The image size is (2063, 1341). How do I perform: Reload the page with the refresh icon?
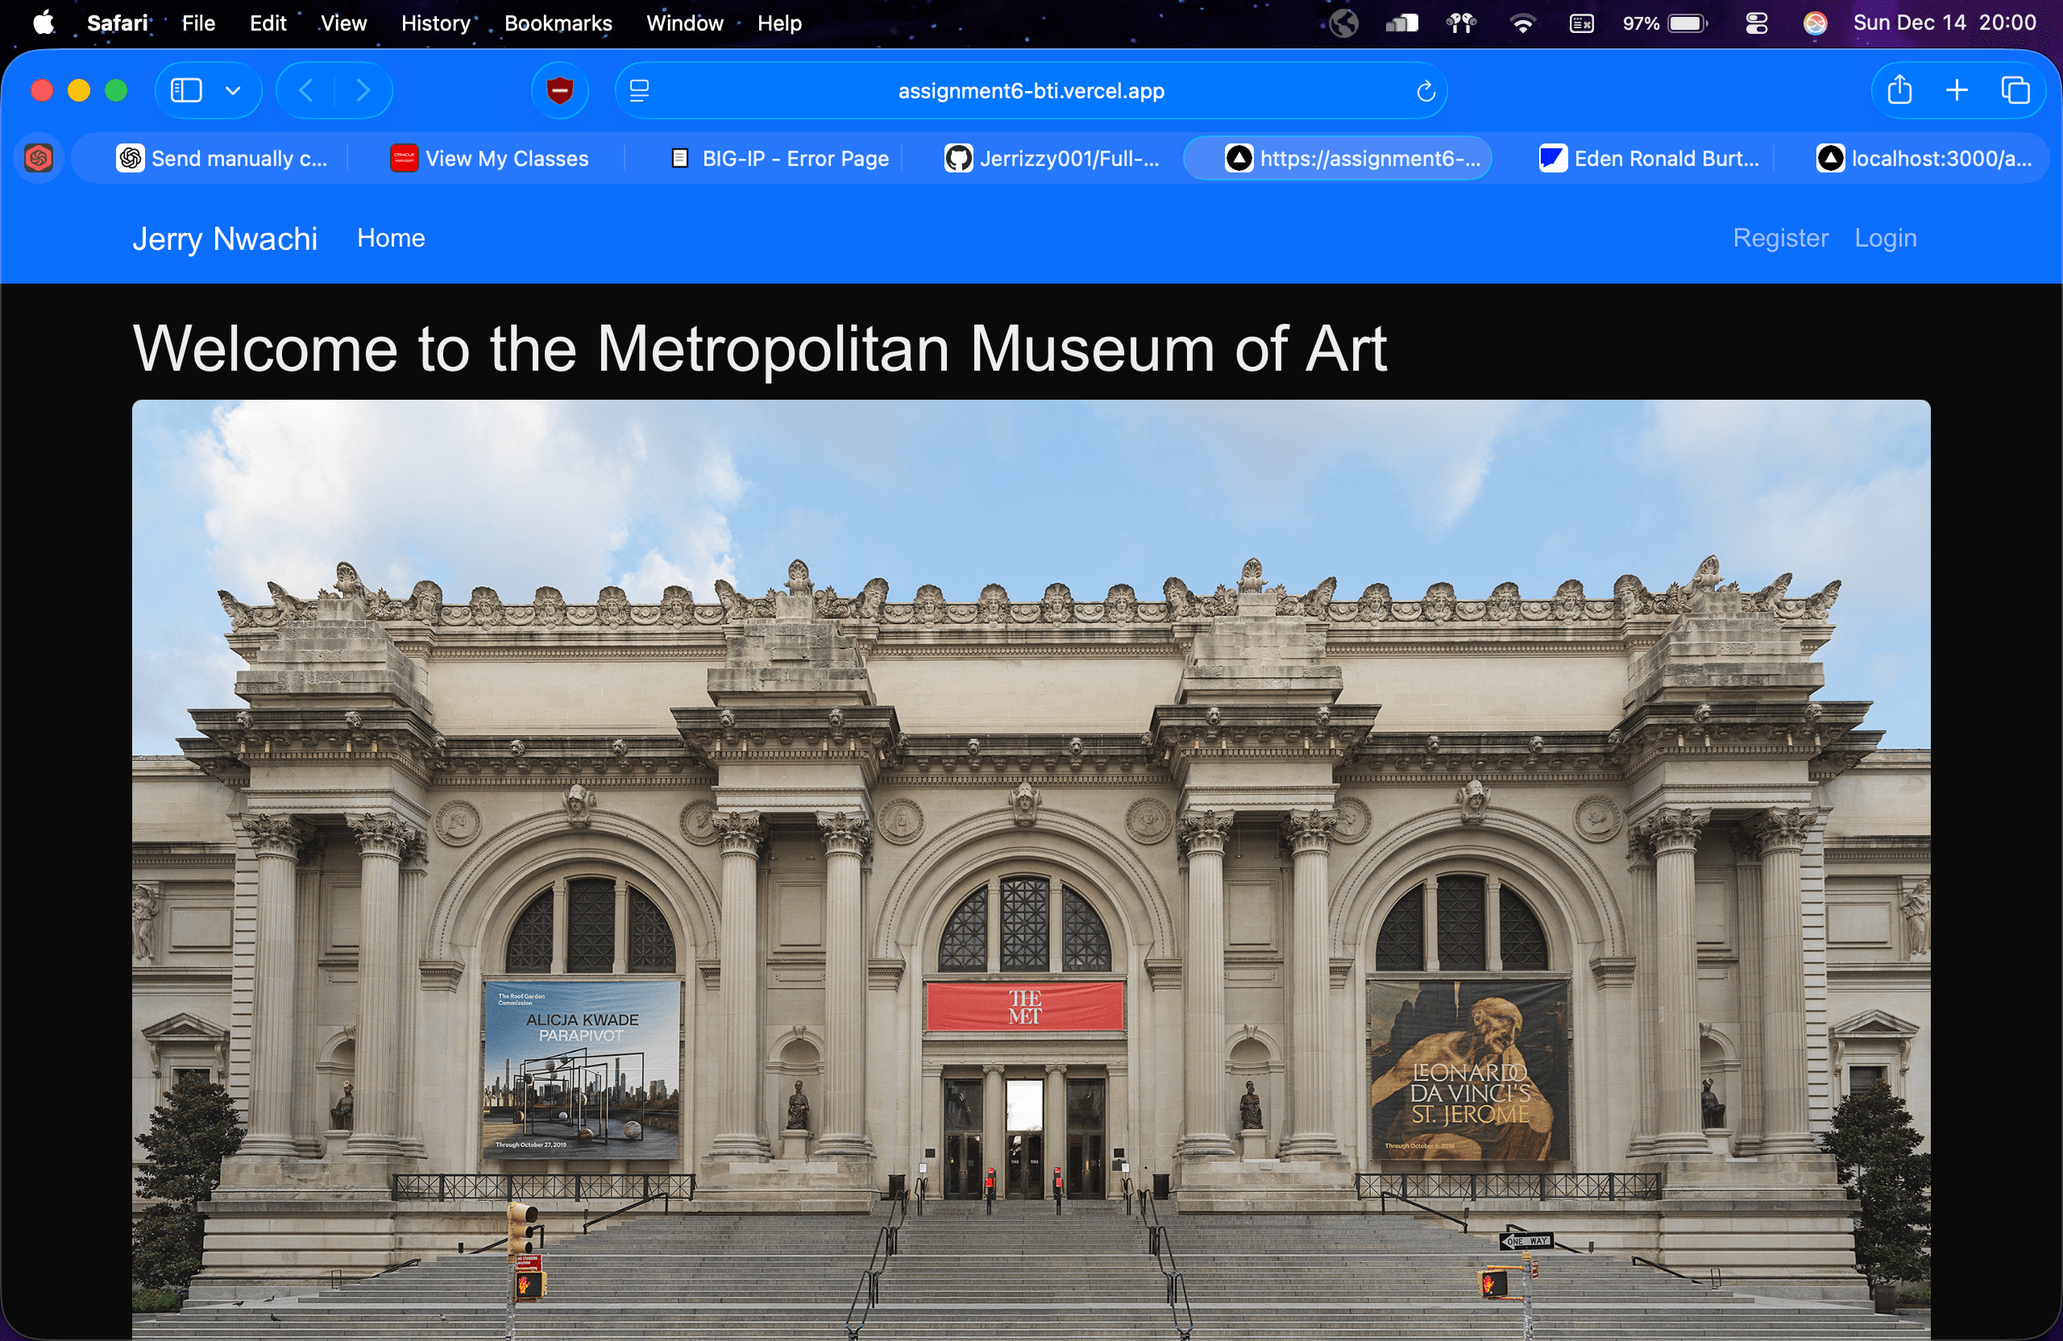[1425, 90]
